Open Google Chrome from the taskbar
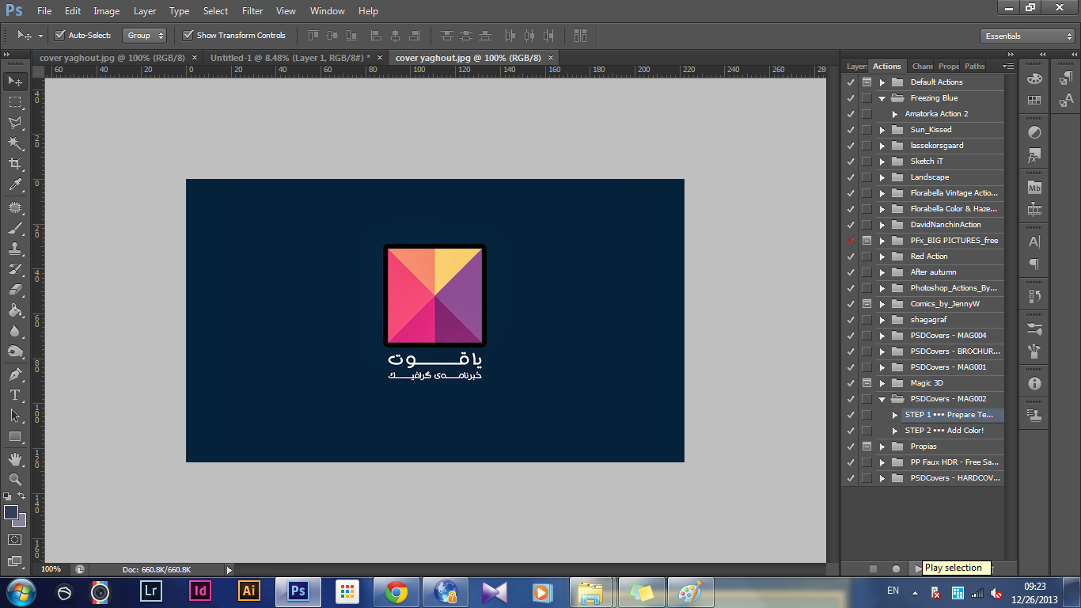This screenshot has height=608, width=1081. pos(396,591)
